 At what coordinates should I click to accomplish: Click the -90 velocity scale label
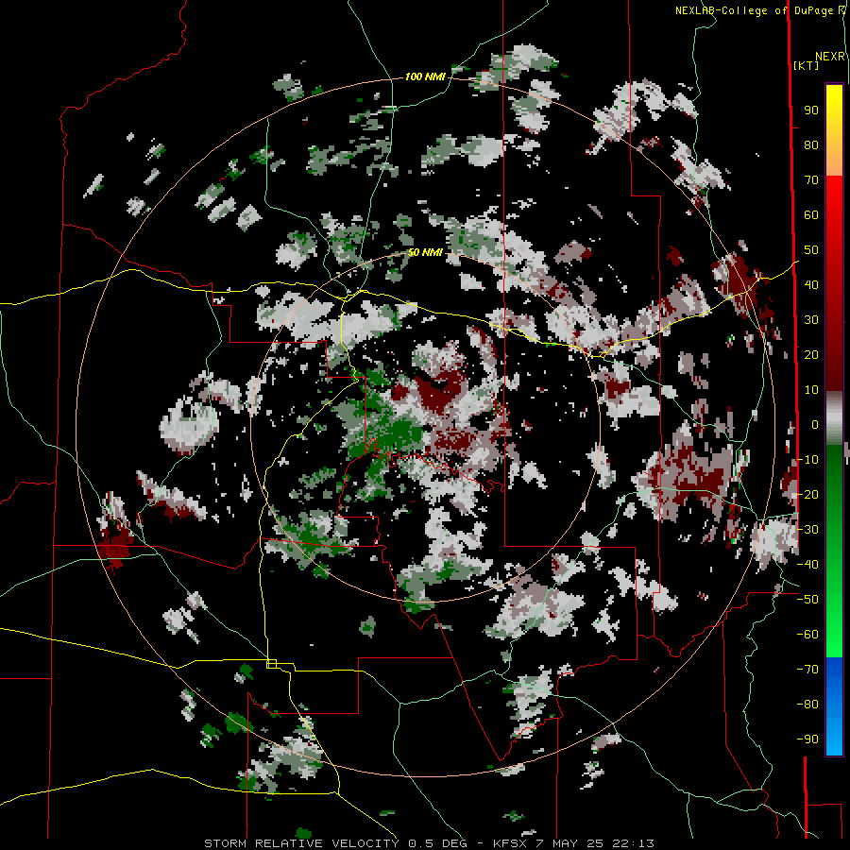click(807, 739)
